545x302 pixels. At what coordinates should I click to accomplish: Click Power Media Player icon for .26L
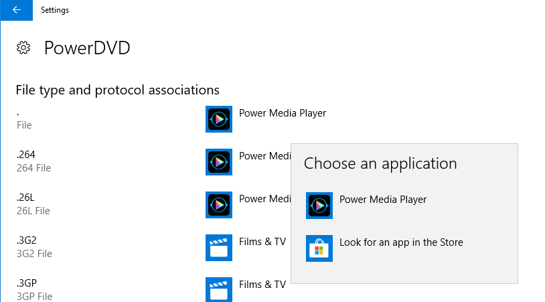pyautogui.click(x=219, y=205)
